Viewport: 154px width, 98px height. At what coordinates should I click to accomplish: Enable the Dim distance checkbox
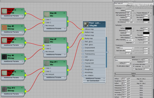(x=133, y=22)
